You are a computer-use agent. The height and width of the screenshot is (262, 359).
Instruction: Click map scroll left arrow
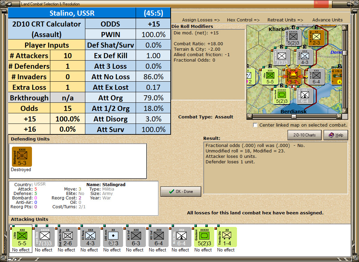click(x=249, y=116)
